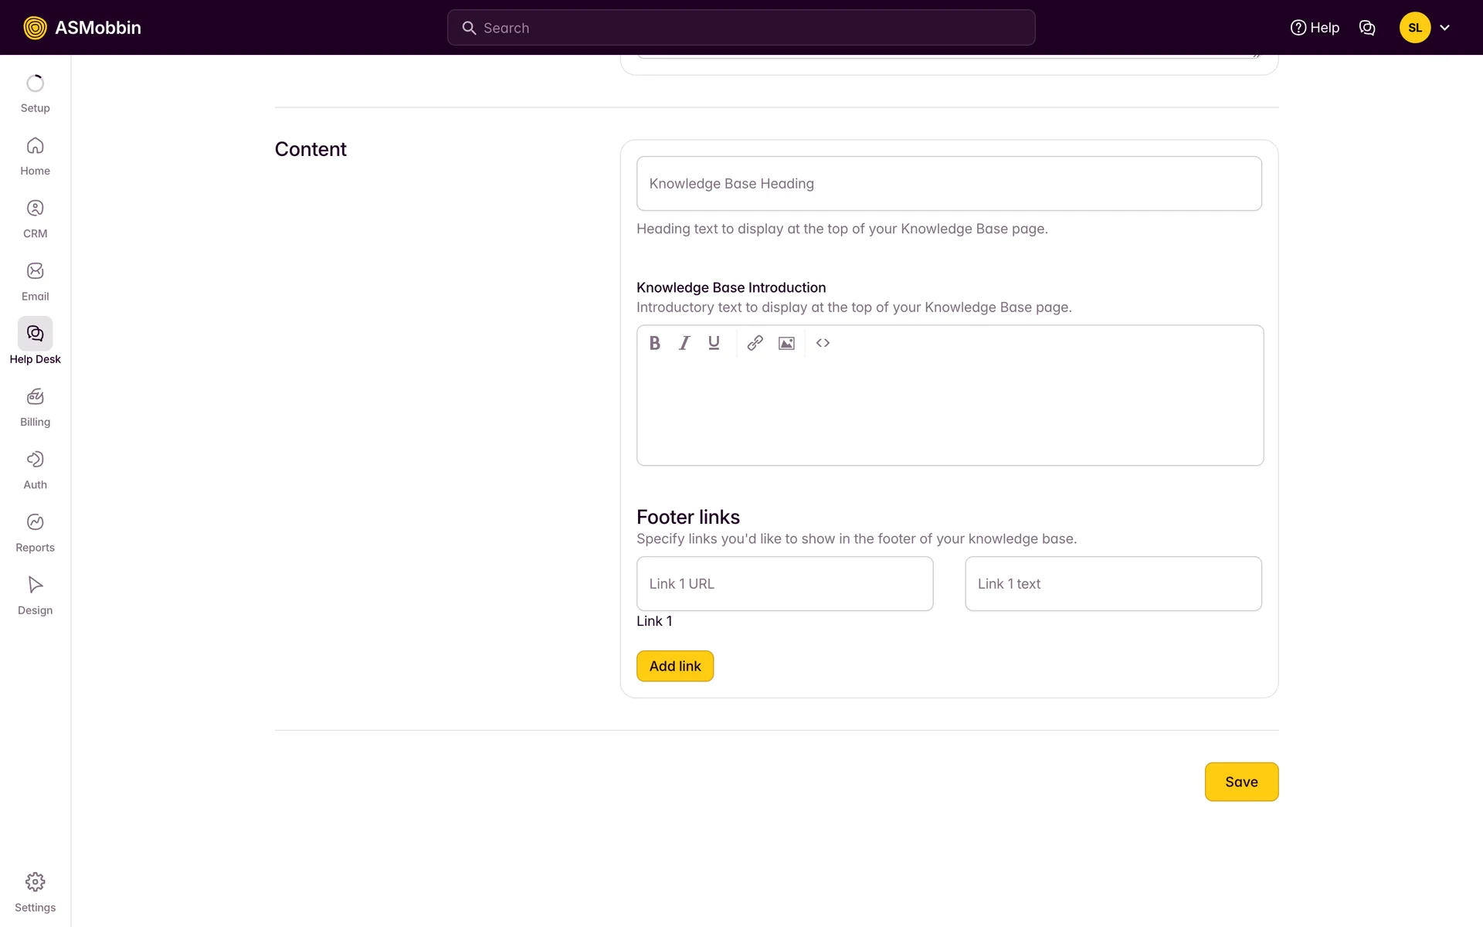Click the Bold formatting icon
The height and width of the screenshot is (927, 1483).
(654, 343)
